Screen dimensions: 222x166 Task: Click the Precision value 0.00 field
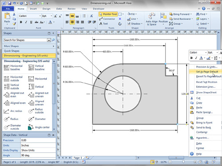[x=38, y=140]
